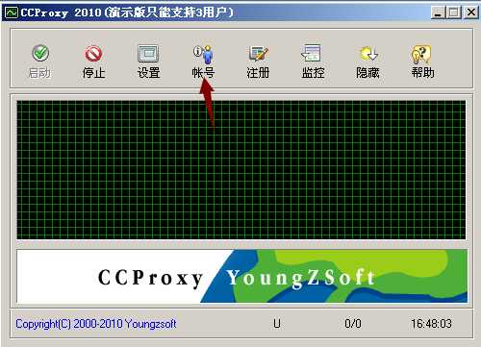Click the 0/0 connection count in status bar
This screenshot has height=347, width=481.
pyautogui.click(x=353, y=324)
